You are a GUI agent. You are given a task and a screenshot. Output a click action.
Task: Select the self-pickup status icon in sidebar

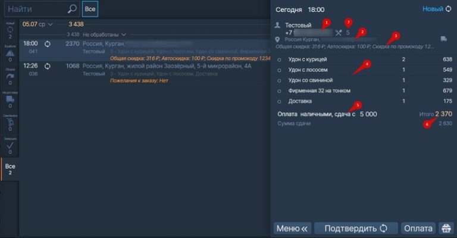(10, 122)
